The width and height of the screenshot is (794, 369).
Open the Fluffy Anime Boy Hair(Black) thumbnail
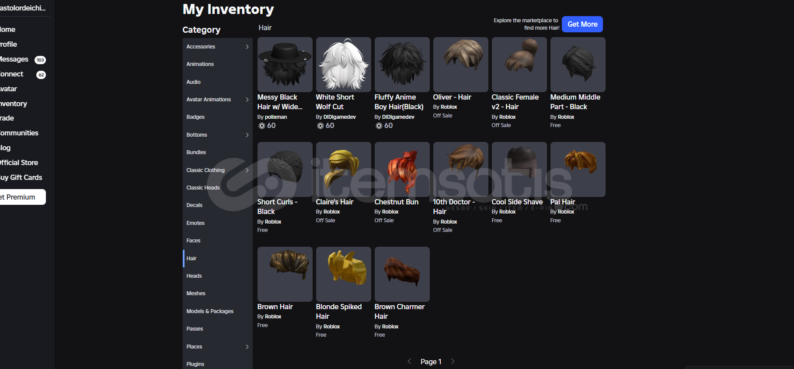(x=402, y=65)
